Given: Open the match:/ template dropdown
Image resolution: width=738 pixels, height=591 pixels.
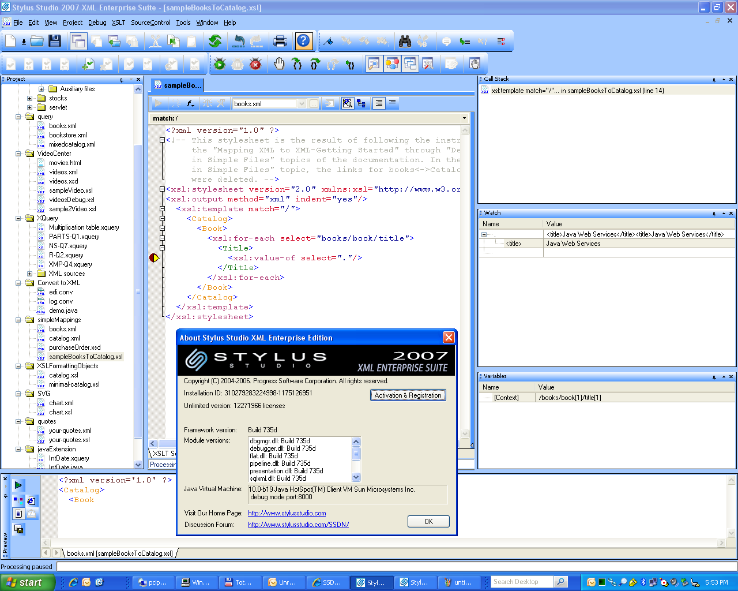Looking at the screenshot, I should (464, 118).
